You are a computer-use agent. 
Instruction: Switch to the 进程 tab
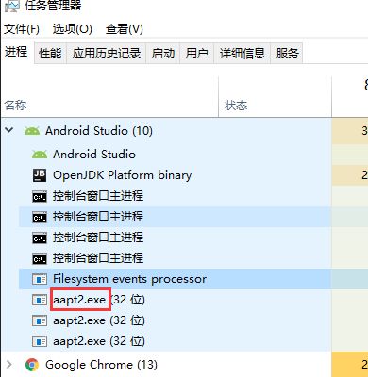pos(16,52)
